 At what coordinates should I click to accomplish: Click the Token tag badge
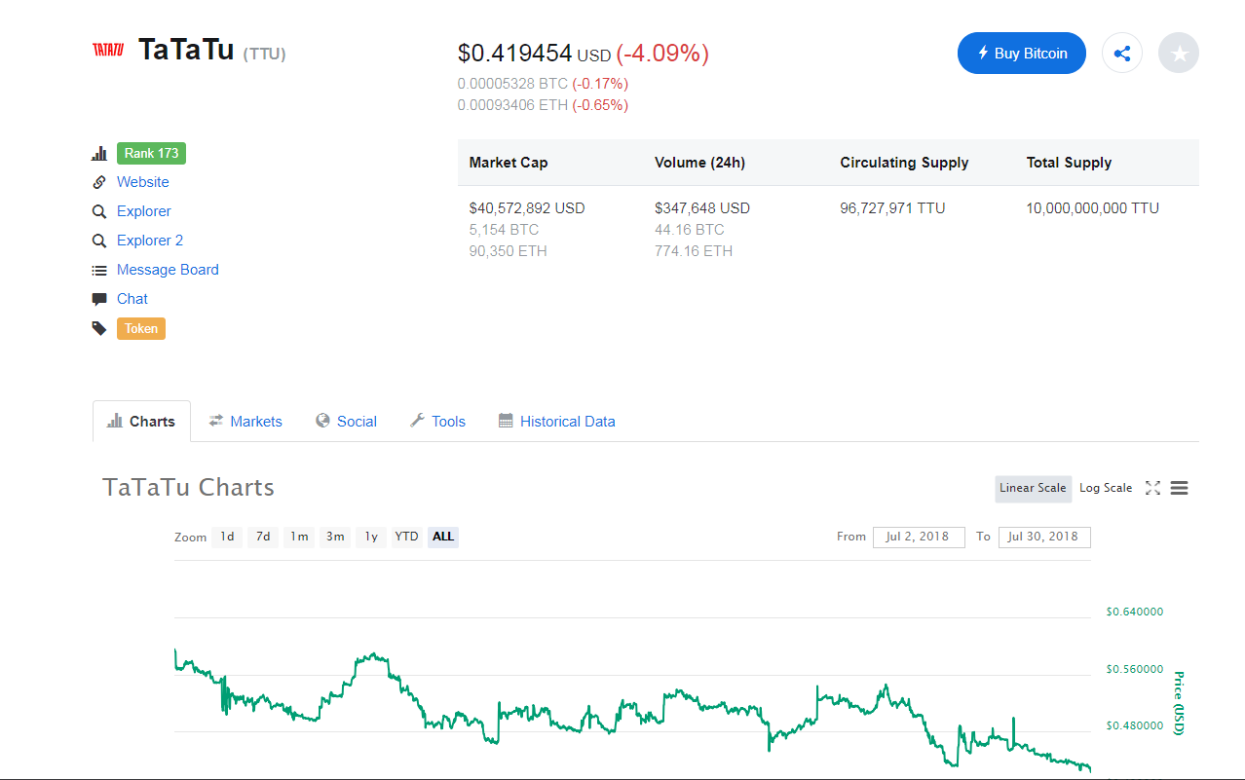141,329
